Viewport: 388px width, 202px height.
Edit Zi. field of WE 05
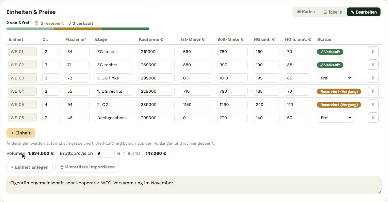pos(51,105)
